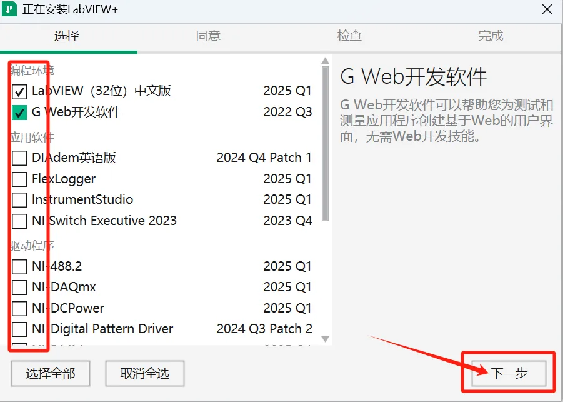Uncheck G Web开发软件 checkbox
563x402 pixels.
coord(19,113)
